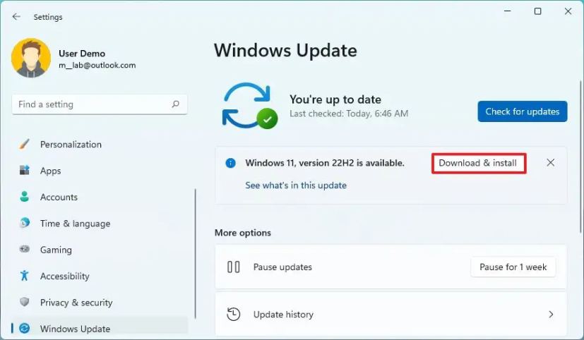Click Last checked: Today, 6:46 AM text
This screenshot has height=340, width=584.
click(349, 114)
